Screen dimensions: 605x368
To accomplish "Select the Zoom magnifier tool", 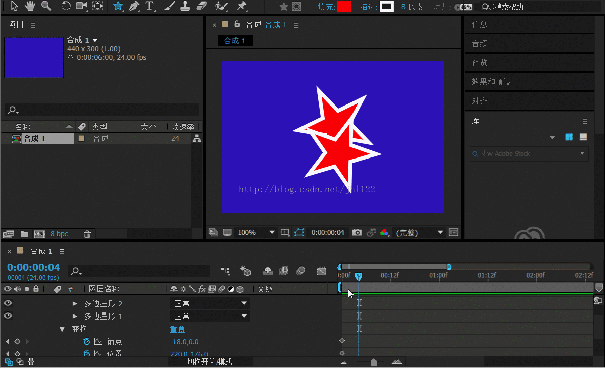I will [x=46, y=6].
